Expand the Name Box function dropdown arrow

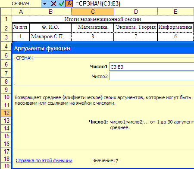coord(44,3)
